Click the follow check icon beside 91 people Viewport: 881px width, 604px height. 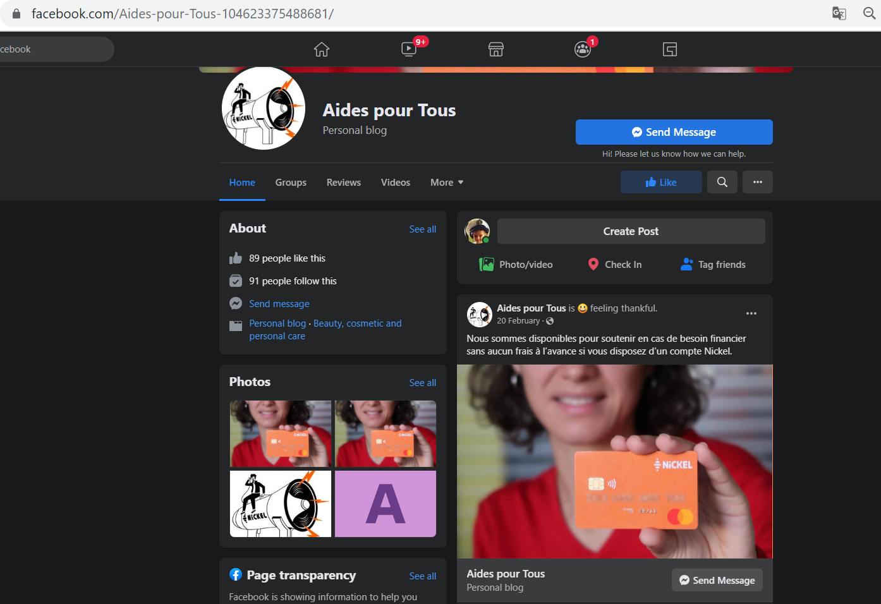click(x=236, y=281)
